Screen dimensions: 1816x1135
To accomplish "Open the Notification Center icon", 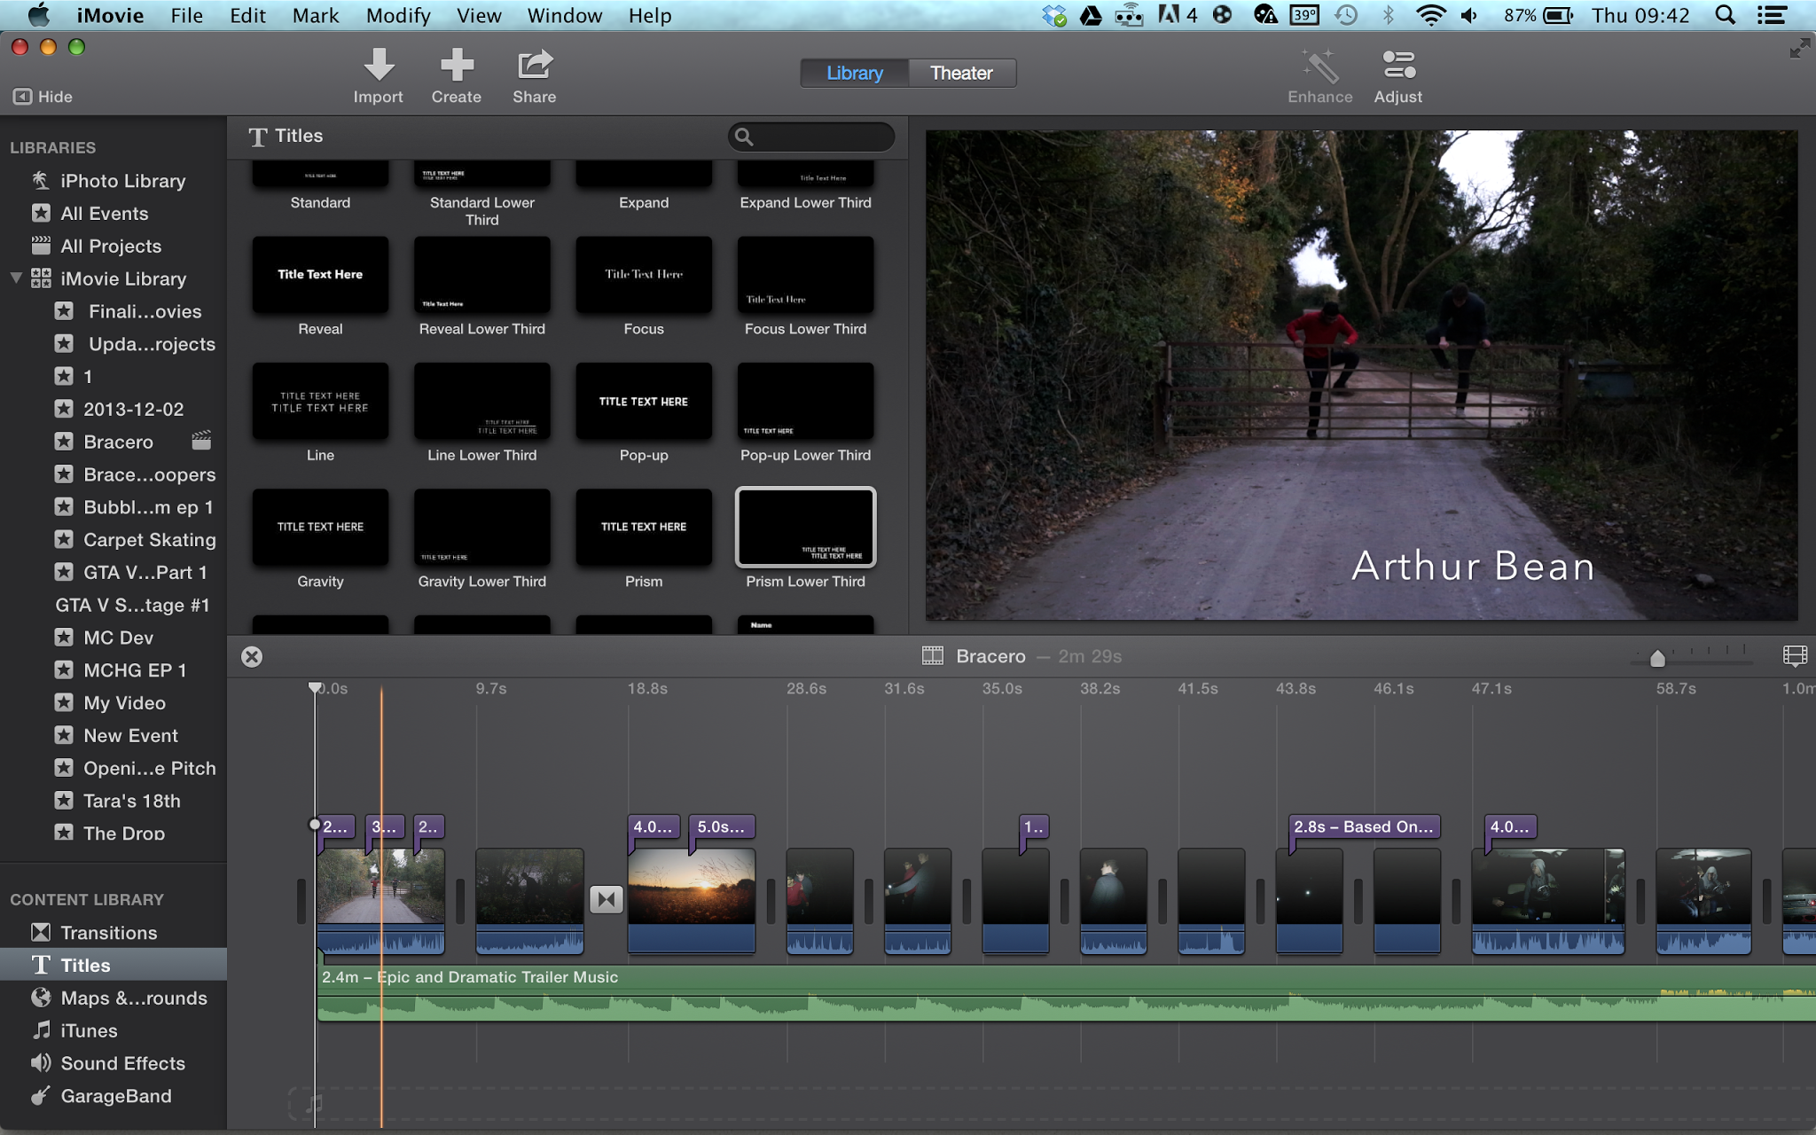I will click(x=1772, y=15).
